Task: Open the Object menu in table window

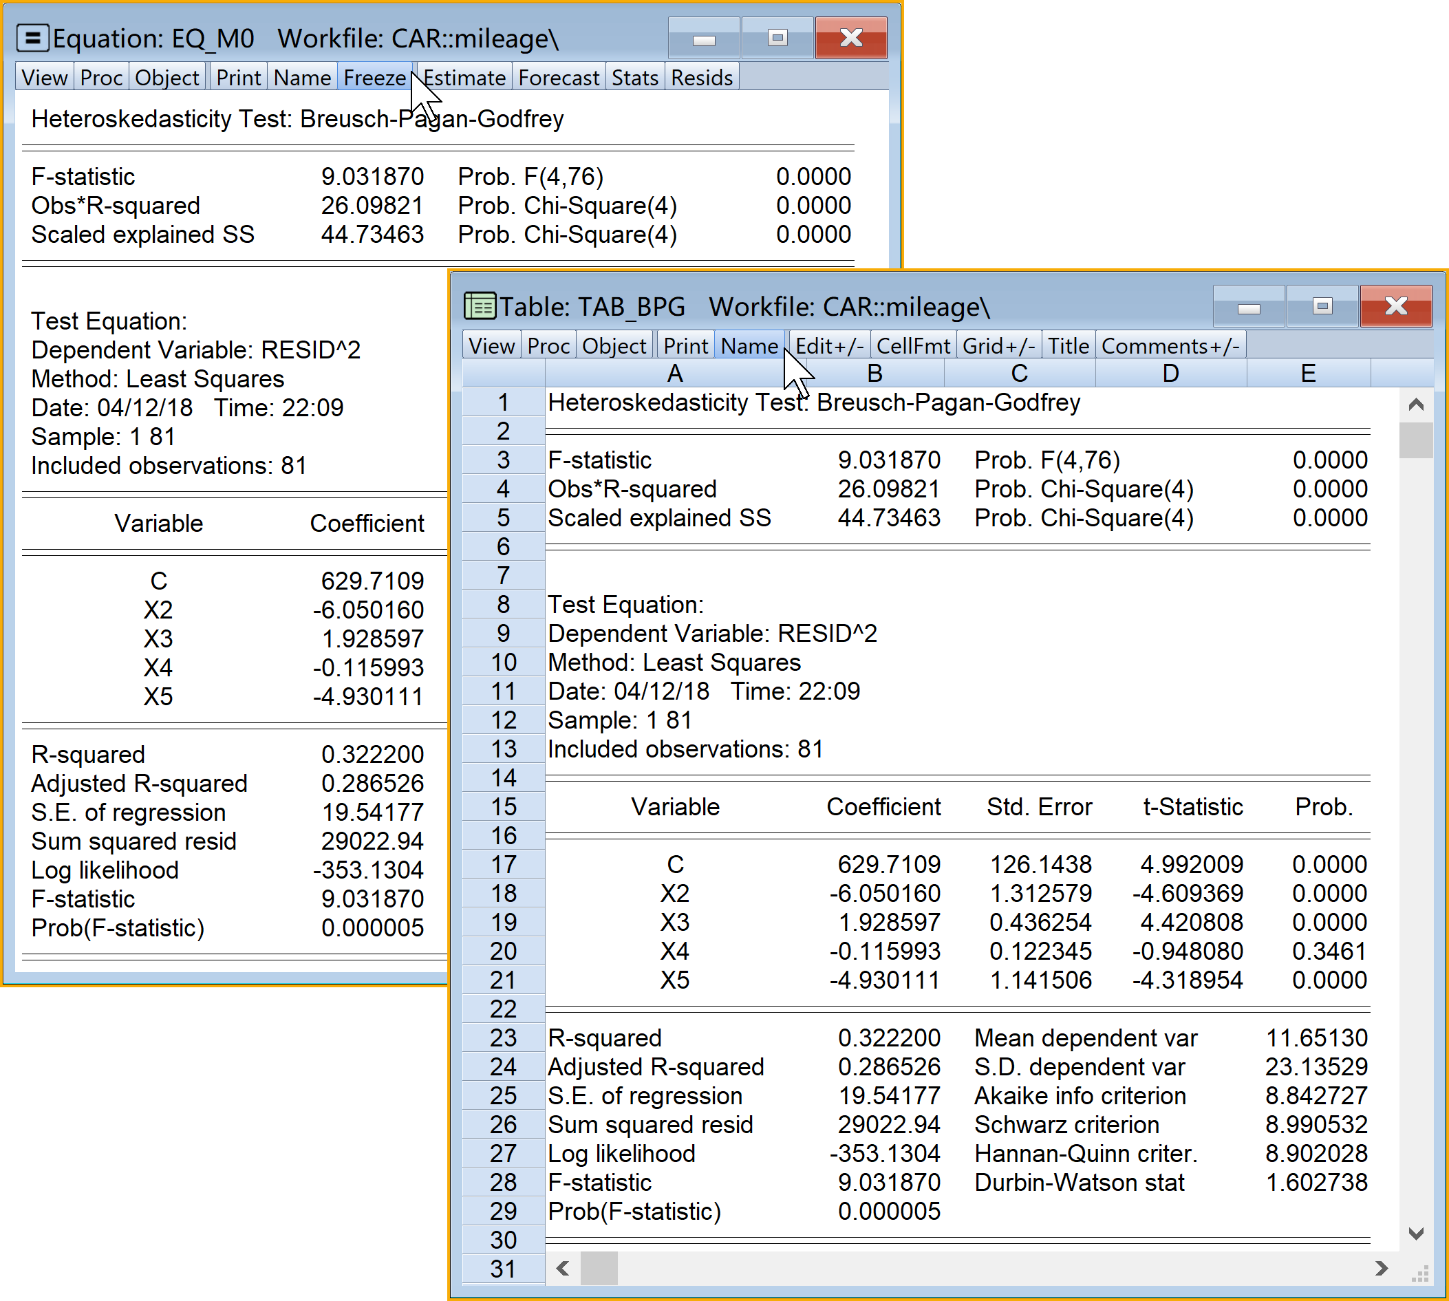Action: pyautogui.click(x=613, y=346)
